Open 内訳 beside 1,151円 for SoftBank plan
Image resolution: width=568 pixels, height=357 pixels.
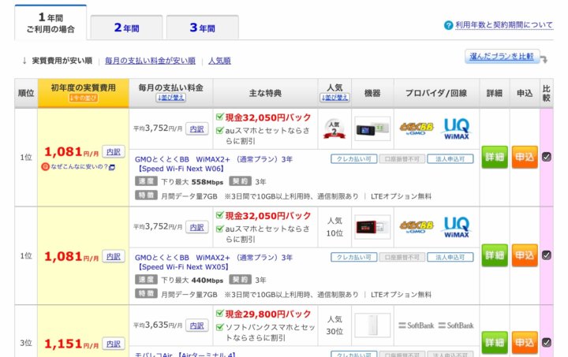point(114,344)
